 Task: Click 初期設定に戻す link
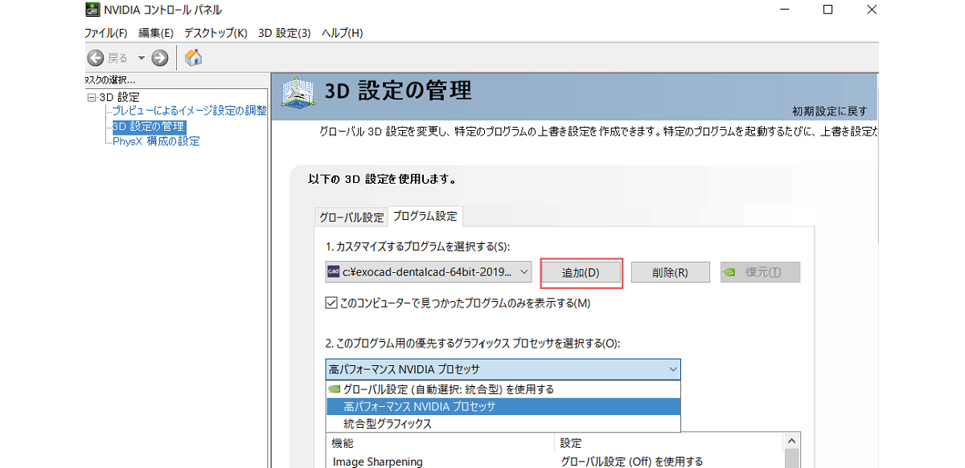(x=830, y=112)
